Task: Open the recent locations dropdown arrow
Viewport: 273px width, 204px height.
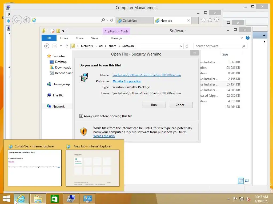Action: (x=61, y=46)
